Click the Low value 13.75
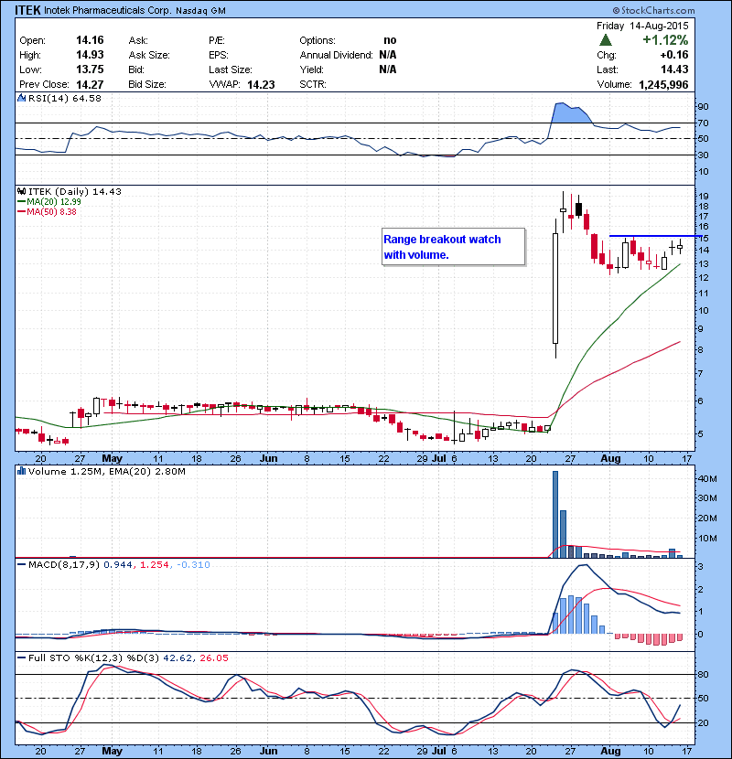This screenshot has width=732, height=759. 90,69
